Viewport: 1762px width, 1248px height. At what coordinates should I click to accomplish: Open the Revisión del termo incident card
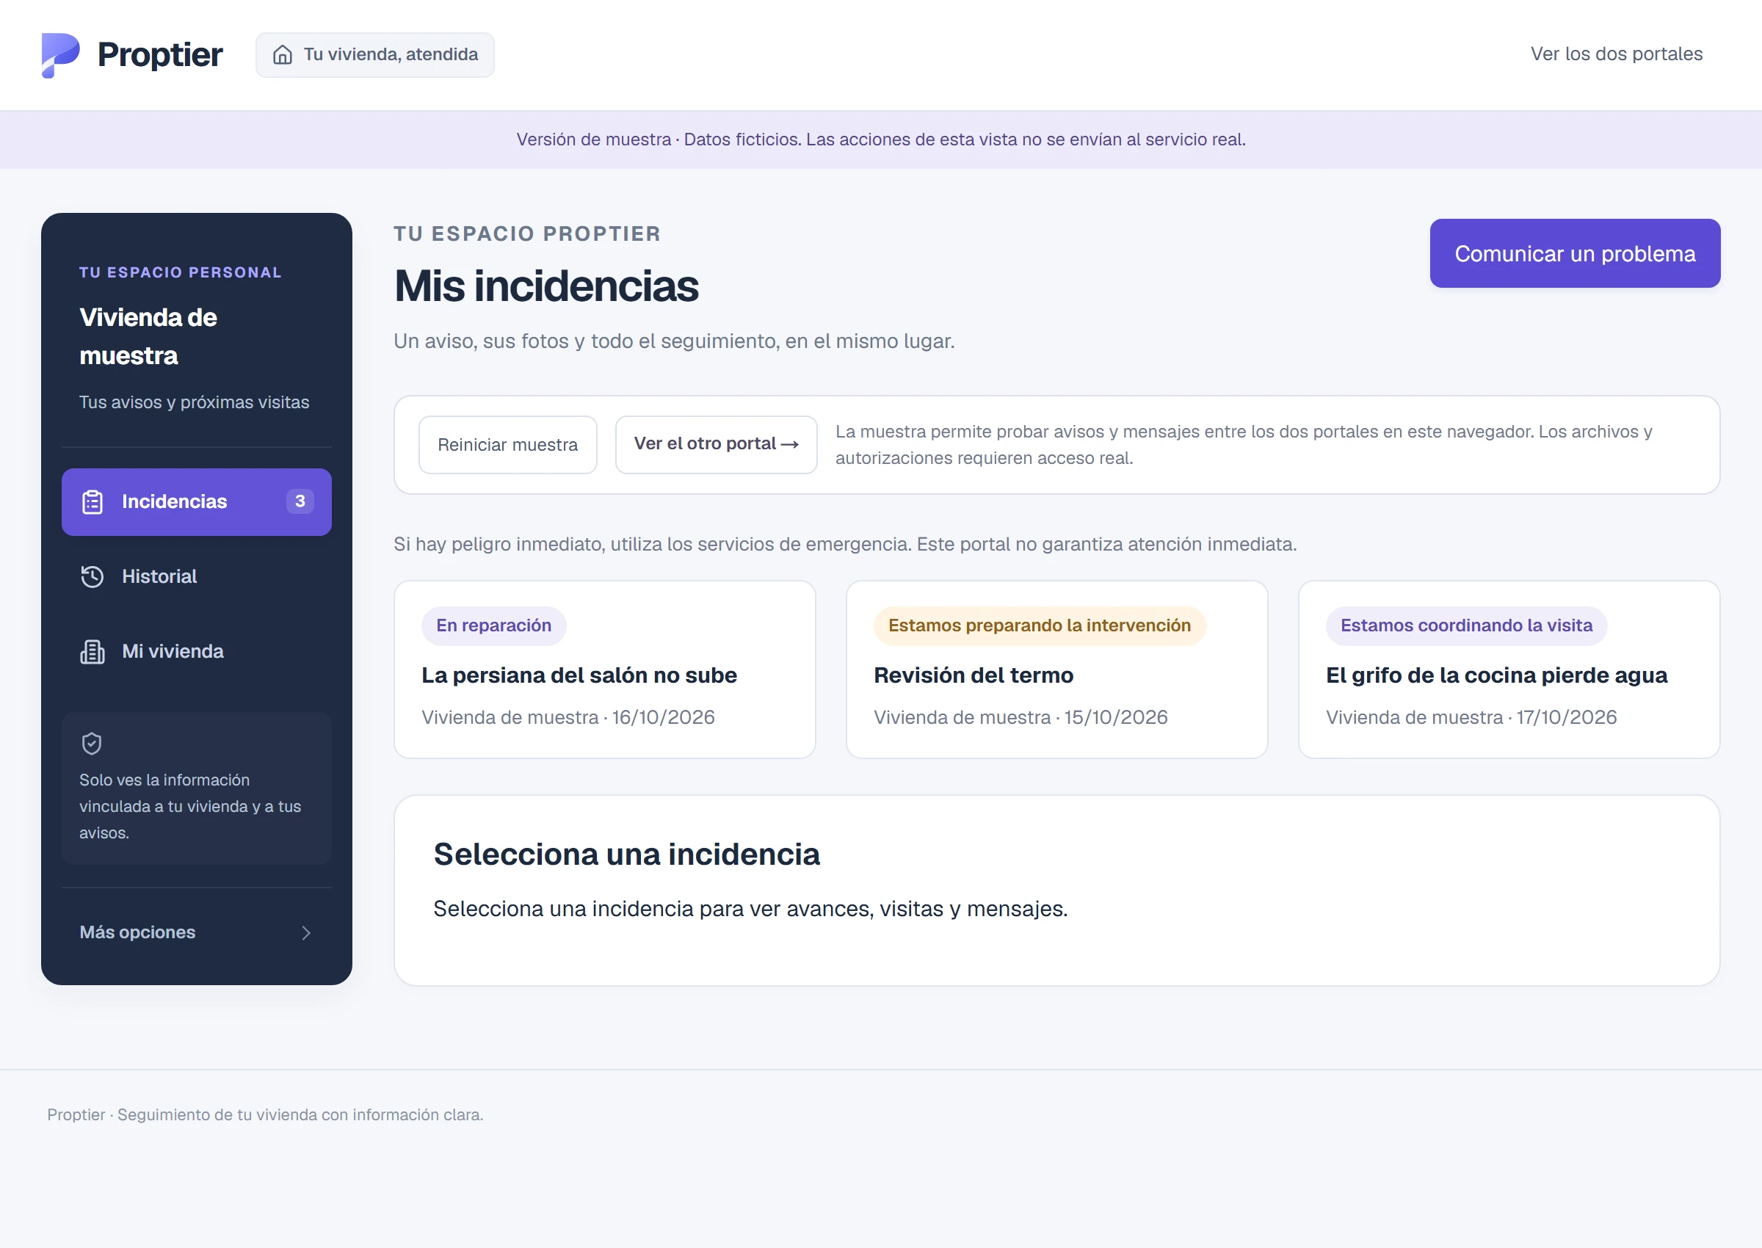[x=1056, y=670]
